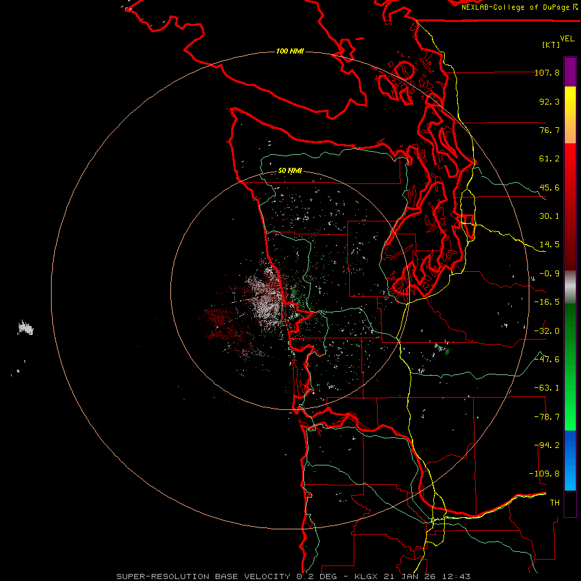Select the -63.1 scale value
The height and width of the screenshot is (581, 581).
[x=547, y=388]
